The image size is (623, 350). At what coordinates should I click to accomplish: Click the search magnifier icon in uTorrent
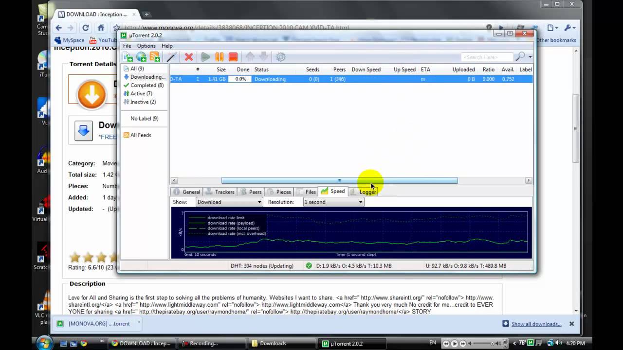click(520, 57)
